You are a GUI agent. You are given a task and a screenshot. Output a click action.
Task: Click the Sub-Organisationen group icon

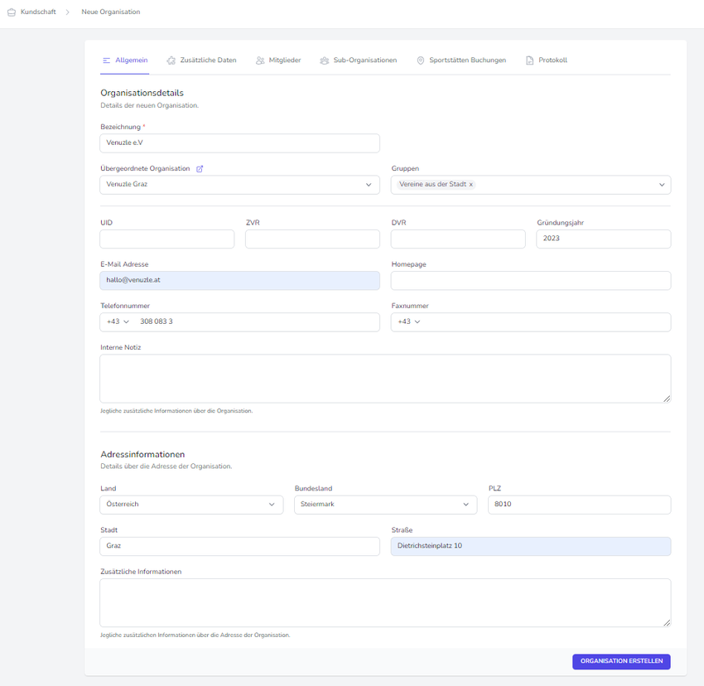click(325, 60)
